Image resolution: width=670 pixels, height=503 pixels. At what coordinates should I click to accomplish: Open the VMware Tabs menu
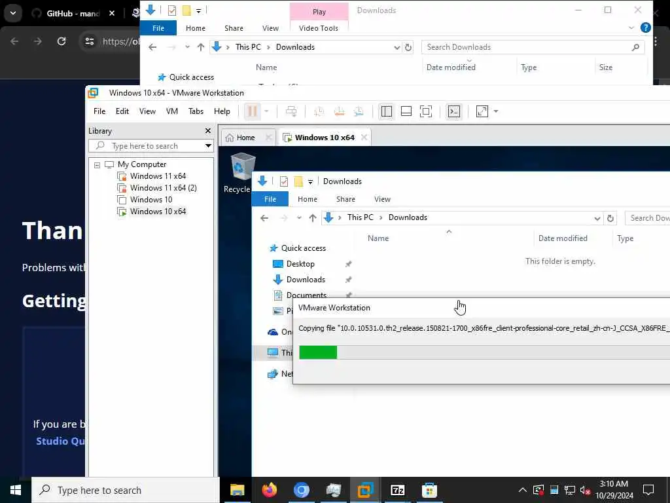(196, 111)
